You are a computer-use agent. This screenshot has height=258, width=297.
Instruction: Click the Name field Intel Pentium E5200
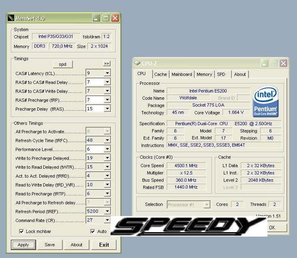coord(208,91)
